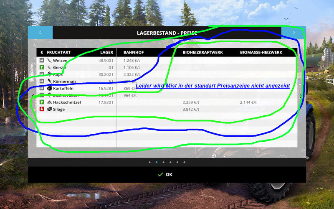This screenshot has width=334, height=209.
Task: Select the first page indicator dot
Action: click(x=149, y=162)
